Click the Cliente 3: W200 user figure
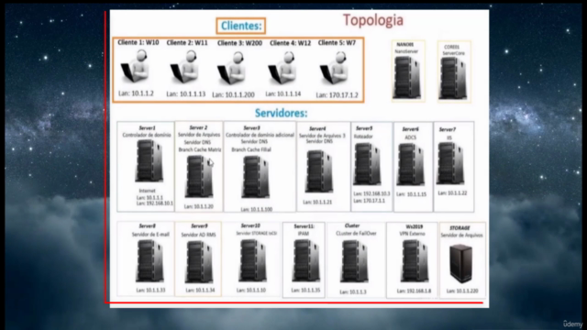587x330 pixels. tap(232, 68)
